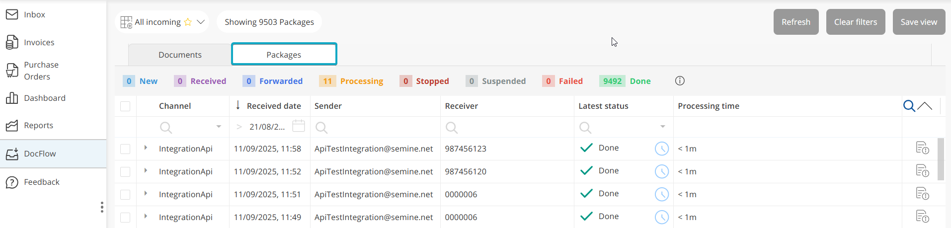The height and width of the screenshot is (228, 951).
Task: Open document details icon for 11:58 row
Action: tap(922, 148)
